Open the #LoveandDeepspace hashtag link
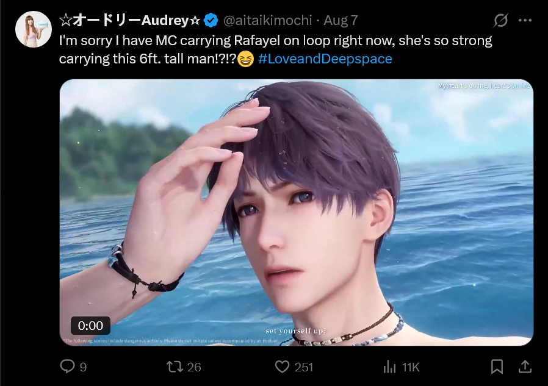 pos(325,59)
